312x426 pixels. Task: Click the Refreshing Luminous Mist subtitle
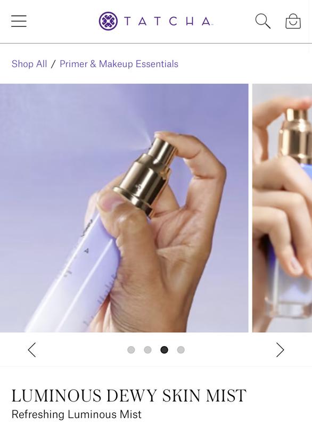click(x=77, y=415)
